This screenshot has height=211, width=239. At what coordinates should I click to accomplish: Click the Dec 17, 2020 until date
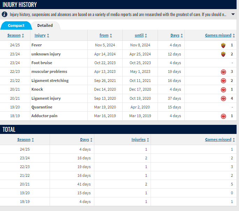(140, 89)
